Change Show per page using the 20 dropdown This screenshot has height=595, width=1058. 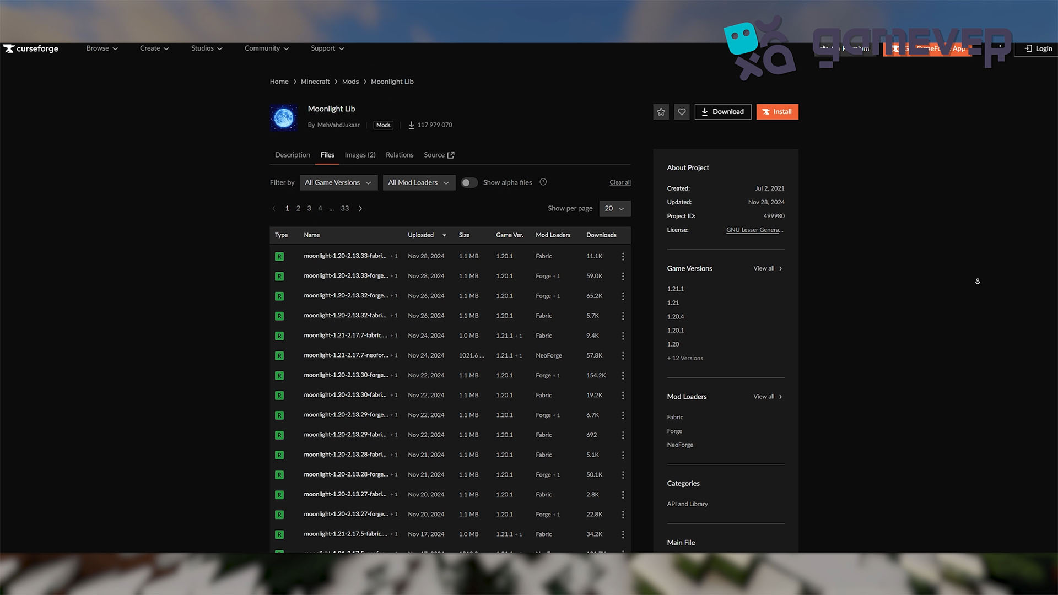(x=614, y=208)
